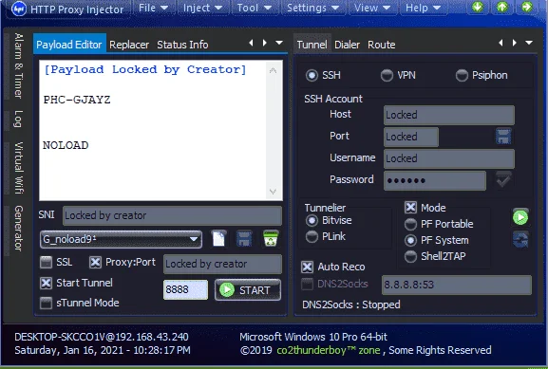Open the Alarm & Timer side panel

[x=19, y=65]
